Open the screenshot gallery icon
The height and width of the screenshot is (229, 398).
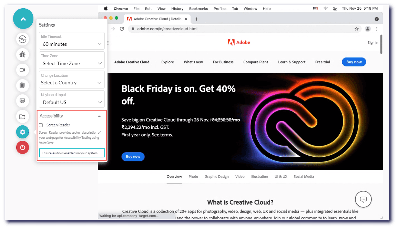[23, 85]
